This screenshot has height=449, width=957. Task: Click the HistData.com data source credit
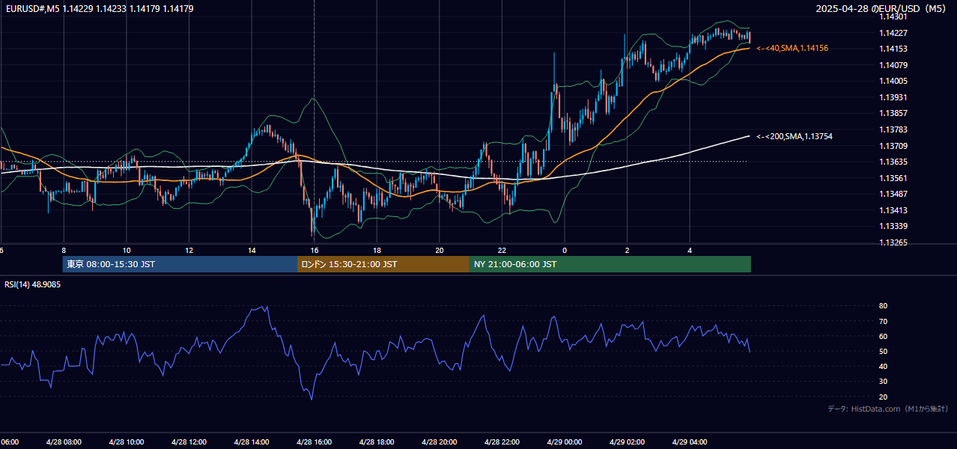(x=887, y=409)
